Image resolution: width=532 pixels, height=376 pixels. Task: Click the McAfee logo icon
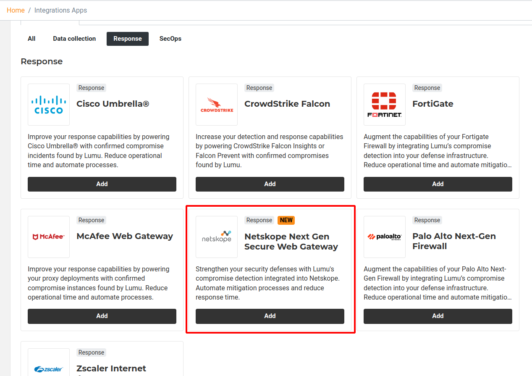[x=49, y=237]
